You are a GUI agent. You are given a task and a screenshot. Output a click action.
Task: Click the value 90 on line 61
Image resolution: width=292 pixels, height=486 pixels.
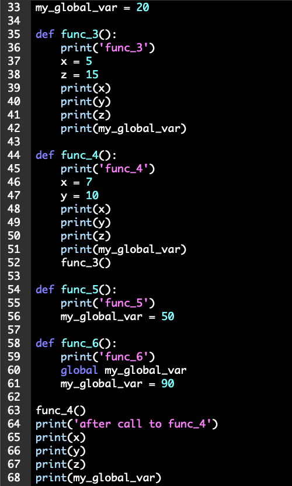pyautogui.click(x=168, y=384)
